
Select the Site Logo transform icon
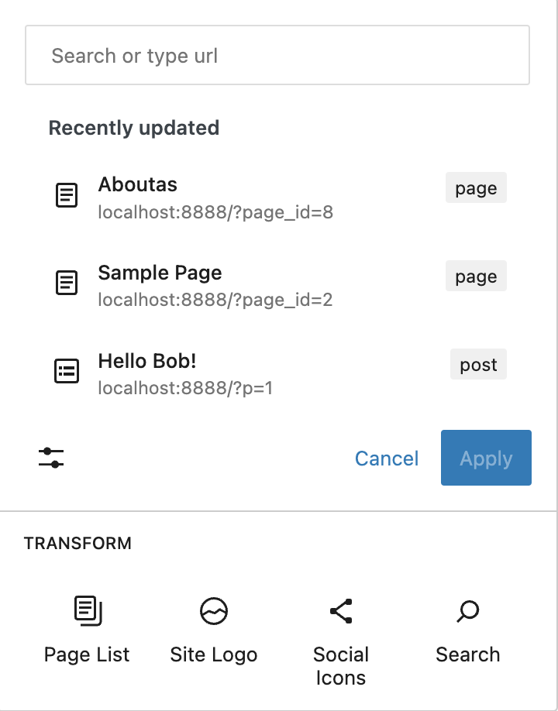click(x=214, y=610)
